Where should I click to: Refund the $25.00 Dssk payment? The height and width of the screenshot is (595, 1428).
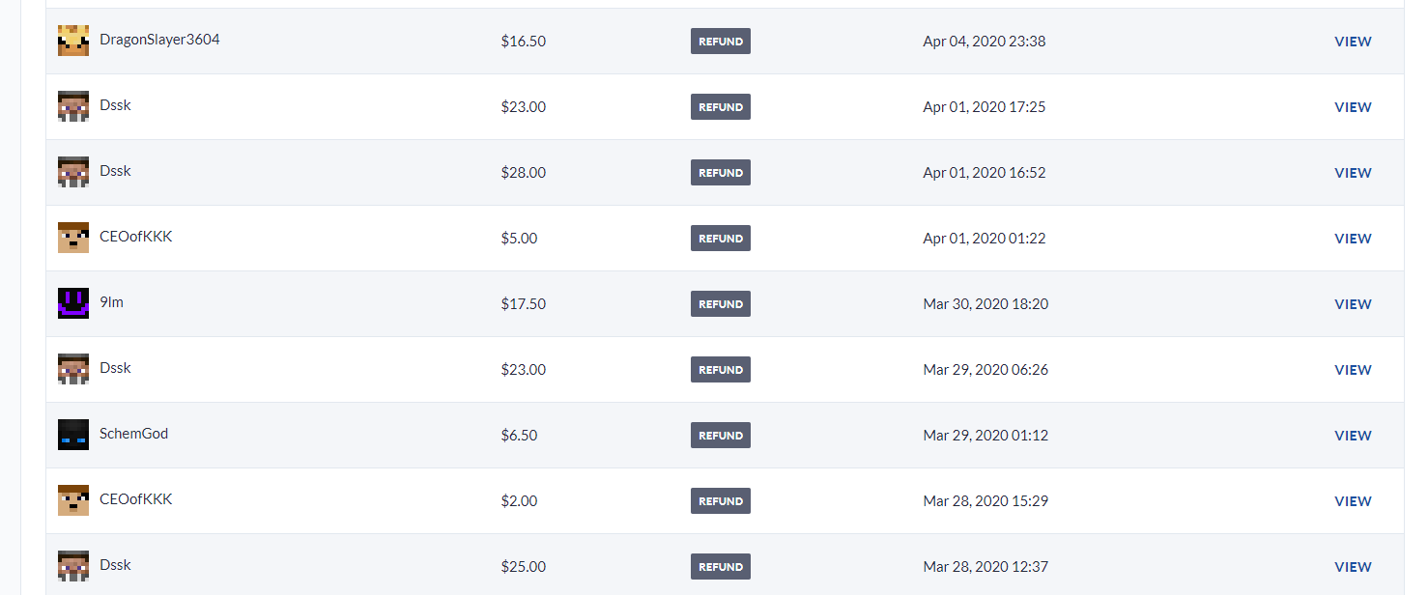pyautogui.click(x=721, y=567)
